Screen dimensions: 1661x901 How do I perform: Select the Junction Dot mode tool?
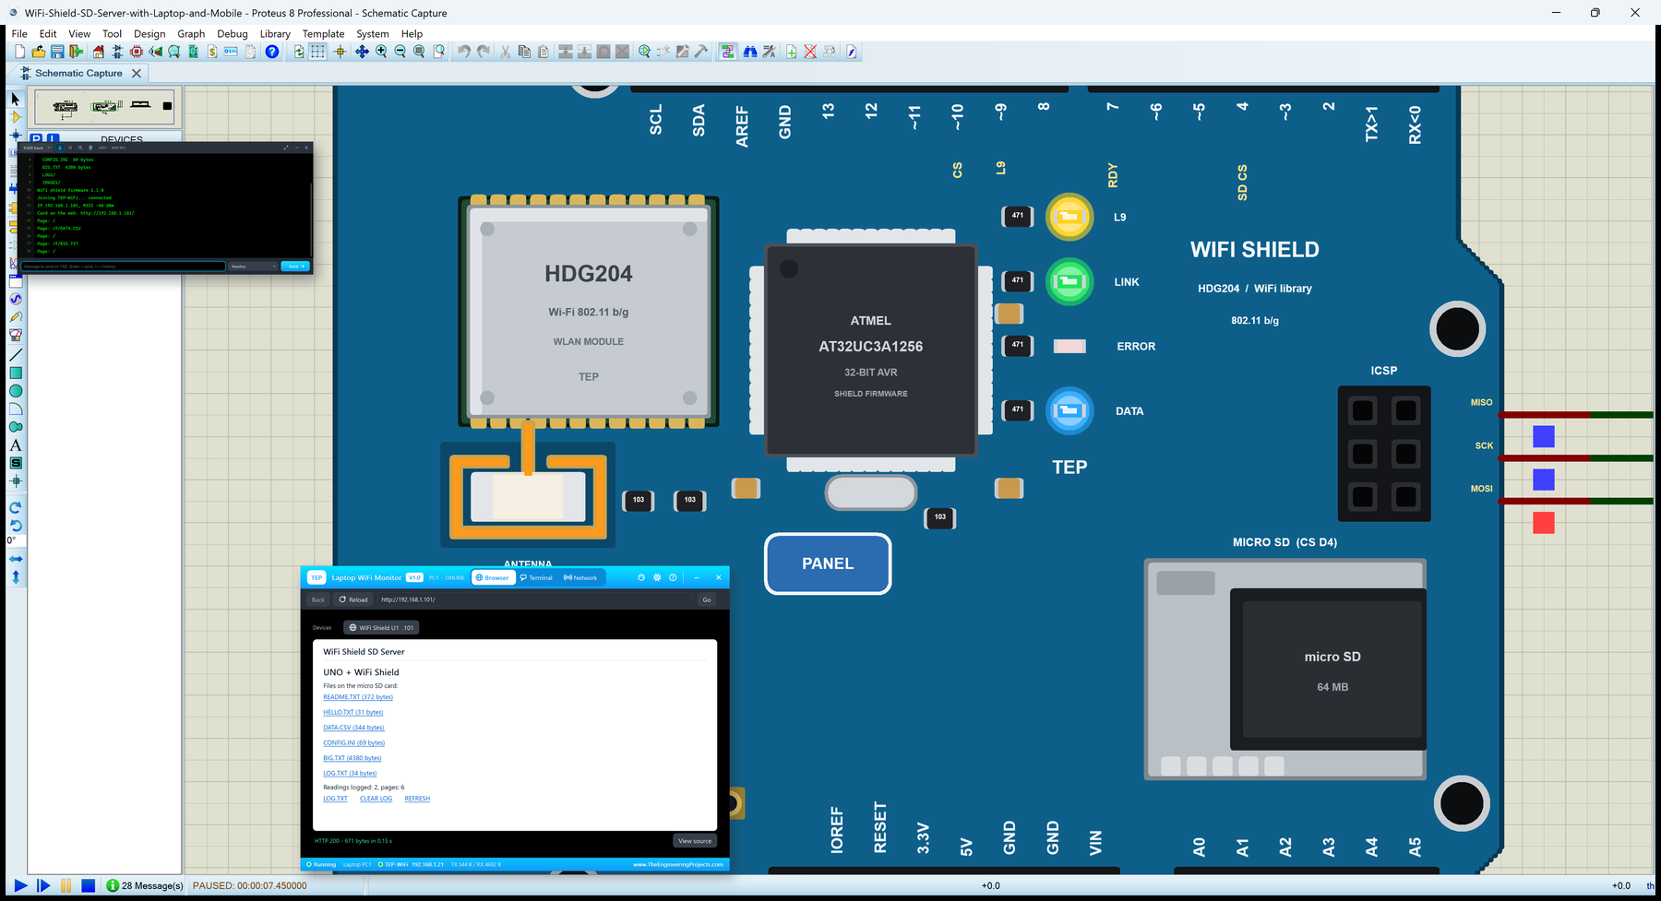tap(16, 136)
